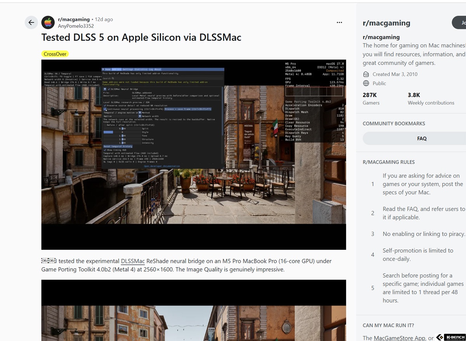
Task: Click the post title Tested DLSS 5 on Apple Silicon
Action: pos(141,37)
